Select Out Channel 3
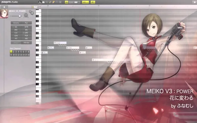Screen dimensions: 197x123 (16, 52)
